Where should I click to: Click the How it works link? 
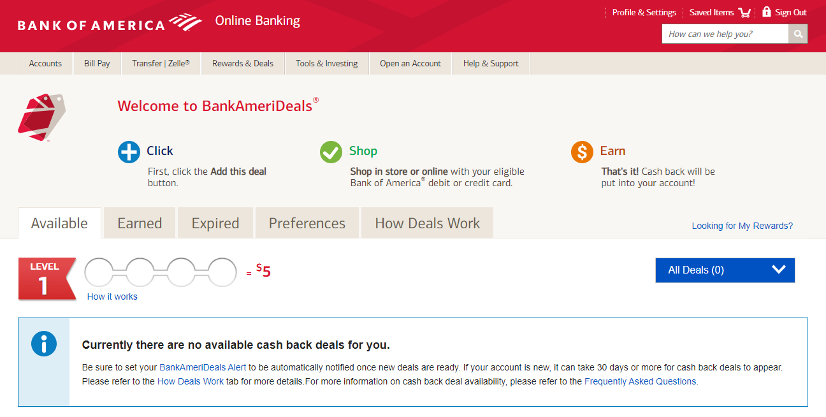pos(112,296)
